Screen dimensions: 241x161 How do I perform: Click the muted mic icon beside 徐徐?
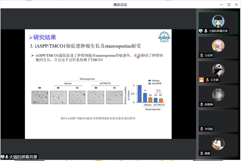click(202, 153)
